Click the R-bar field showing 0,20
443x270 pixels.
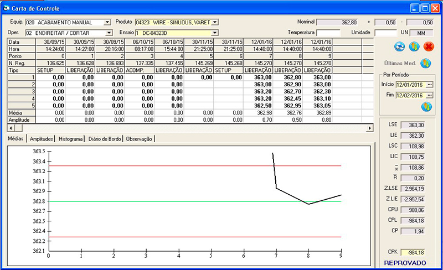tap(413, 178)
